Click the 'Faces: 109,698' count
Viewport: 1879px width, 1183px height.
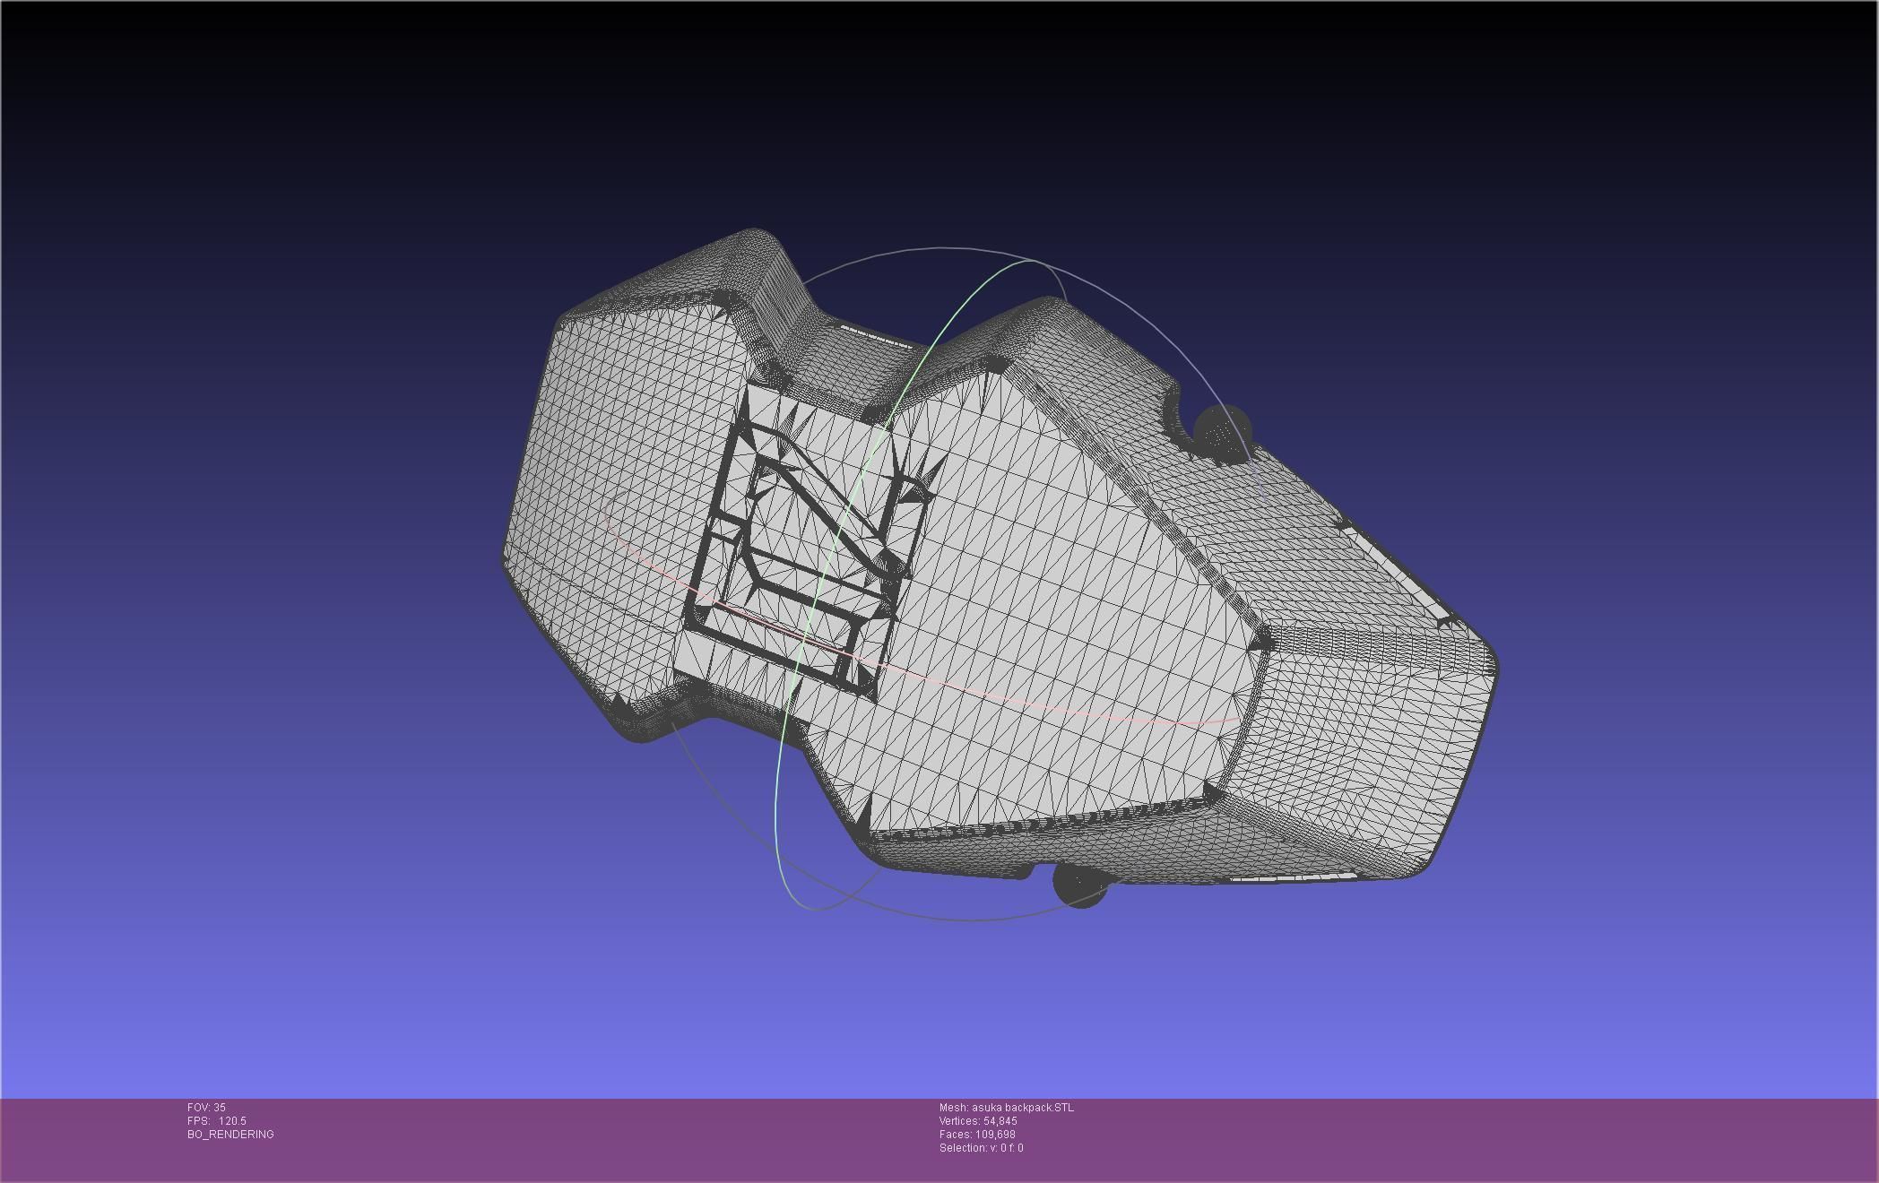977,1135
